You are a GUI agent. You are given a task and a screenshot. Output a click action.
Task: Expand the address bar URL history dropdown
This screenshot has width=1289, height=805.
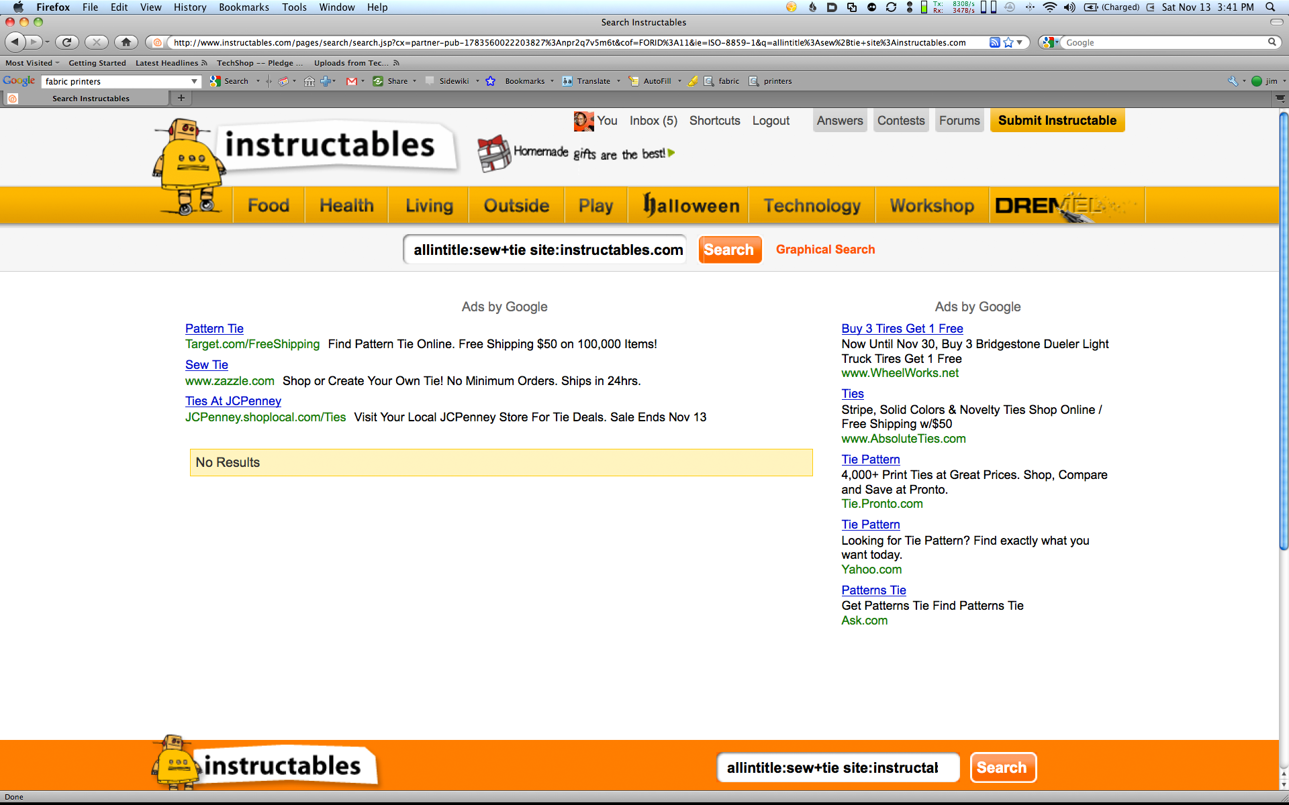tap(1019, 42)
